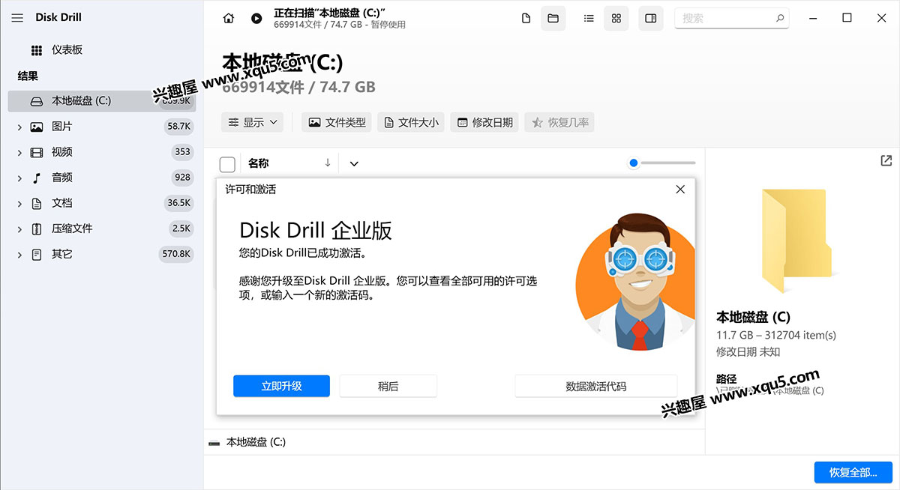Screen dimensions: 900x490
Task: Click the 恢复全部 button
Action: click(853, 473)
